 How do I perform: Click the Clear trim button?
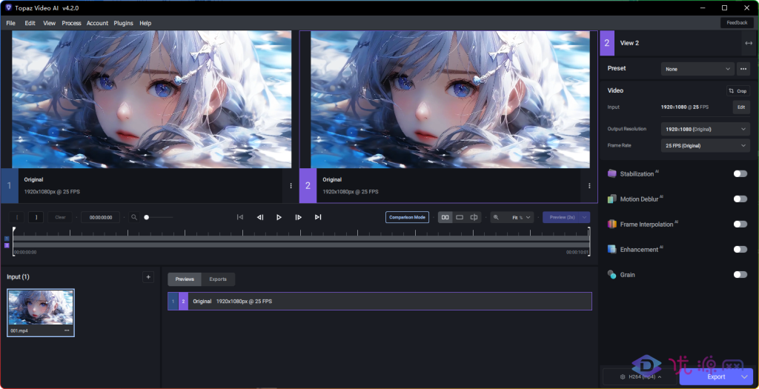click(x=60, y=217)
